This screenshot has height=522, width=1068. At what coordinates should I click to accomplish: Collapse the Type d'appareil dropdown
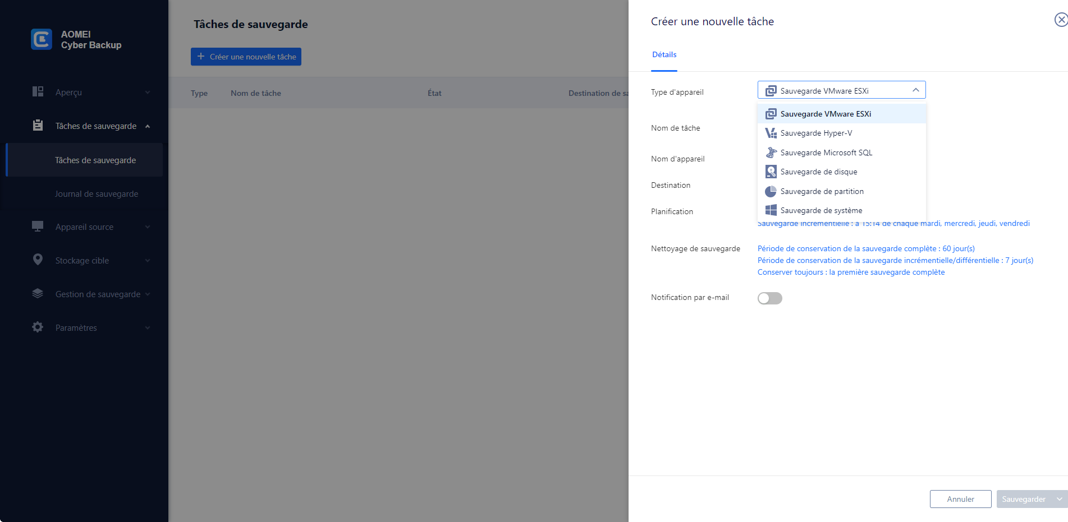click(x=915, y=90)
